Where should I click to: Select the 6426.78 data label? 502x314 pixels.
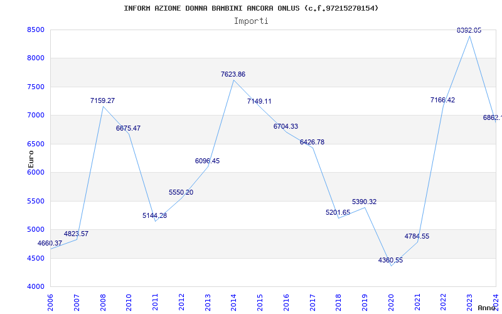click(x=312, y=143)
